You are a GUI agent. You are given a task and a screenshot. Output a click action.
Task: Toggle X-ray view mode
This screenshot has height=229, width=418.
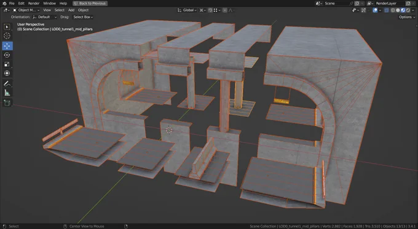pyautogui.click(x=387, y=10)
